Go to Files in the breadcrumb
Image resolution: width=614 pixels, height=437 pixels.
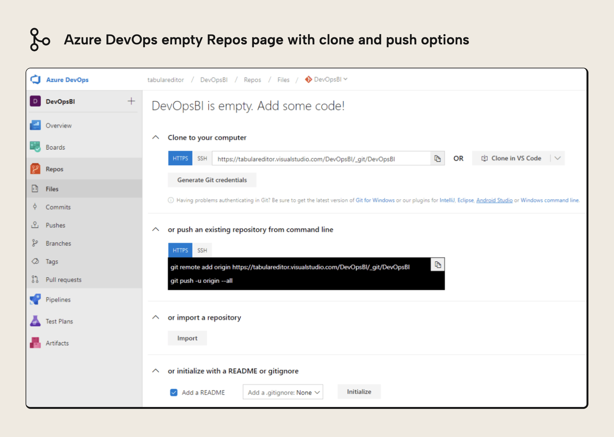(283, 80)
